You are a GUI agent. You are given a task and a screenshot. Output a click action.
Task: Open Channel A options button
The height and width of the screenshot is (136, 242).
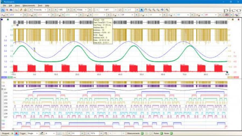coord(3,15)
